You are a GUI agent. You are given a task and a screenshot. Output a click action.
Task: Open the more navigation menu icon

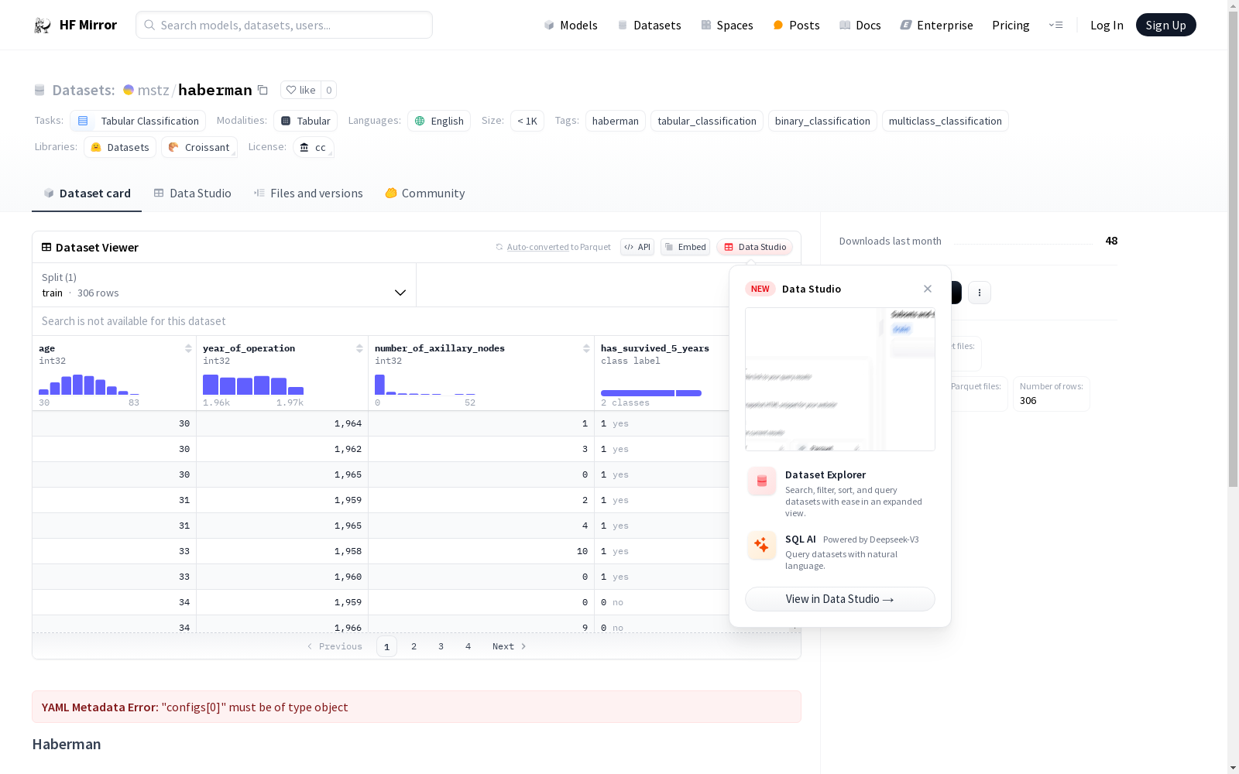1055,25
